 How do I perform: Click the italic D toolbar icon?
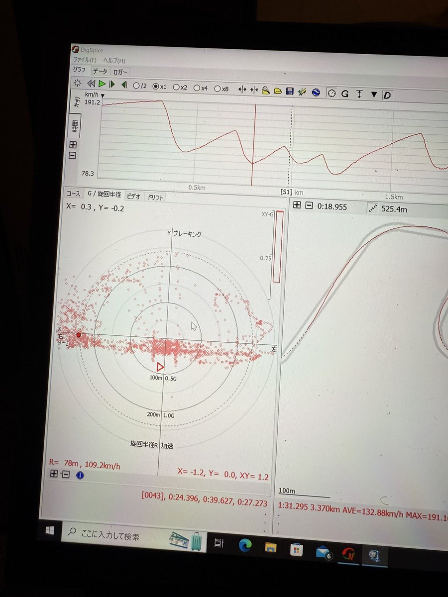387,95
